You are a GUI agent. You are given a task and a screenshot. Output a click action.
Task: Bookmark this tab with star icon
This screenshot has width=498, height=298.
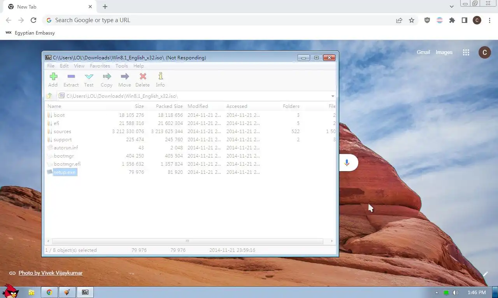click(x=412, y=20)
